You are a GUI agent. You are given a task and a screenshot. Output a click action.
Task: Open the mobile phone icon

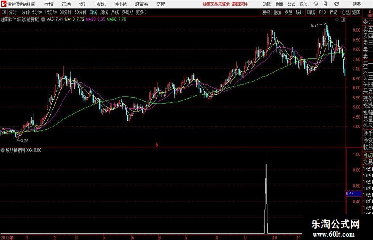click(325, 4)
